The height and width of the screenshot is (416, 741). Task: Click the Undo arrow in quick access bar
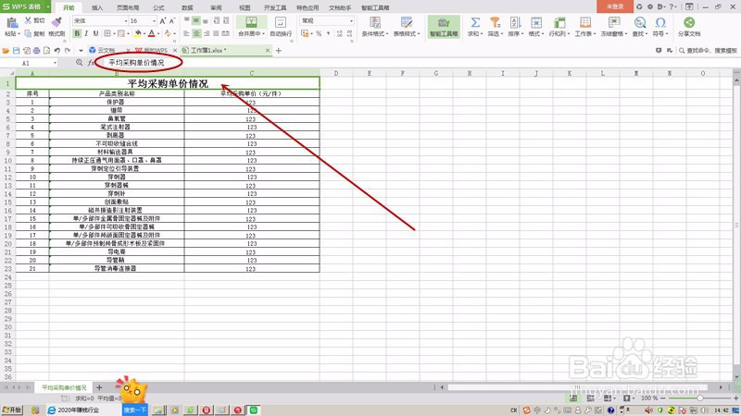(x=57, y=50)
